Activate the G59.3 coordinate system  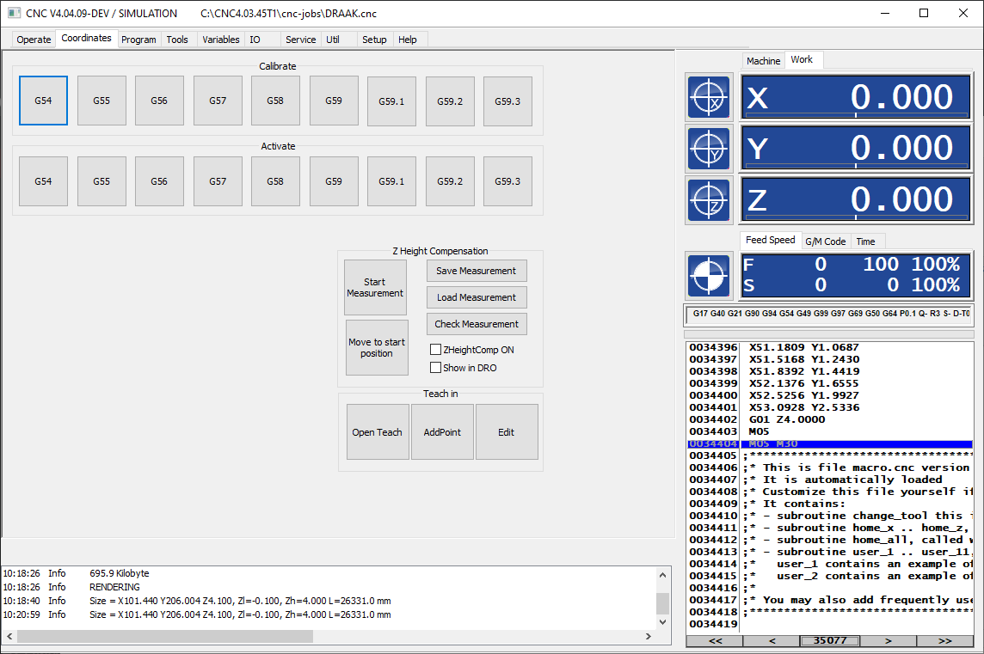(x=507, y=181)
